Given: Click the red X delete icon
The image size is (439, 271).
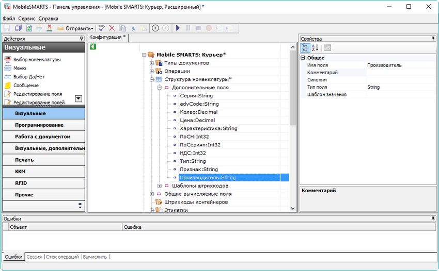Looking at the screenshot, I should pos(112,28).
